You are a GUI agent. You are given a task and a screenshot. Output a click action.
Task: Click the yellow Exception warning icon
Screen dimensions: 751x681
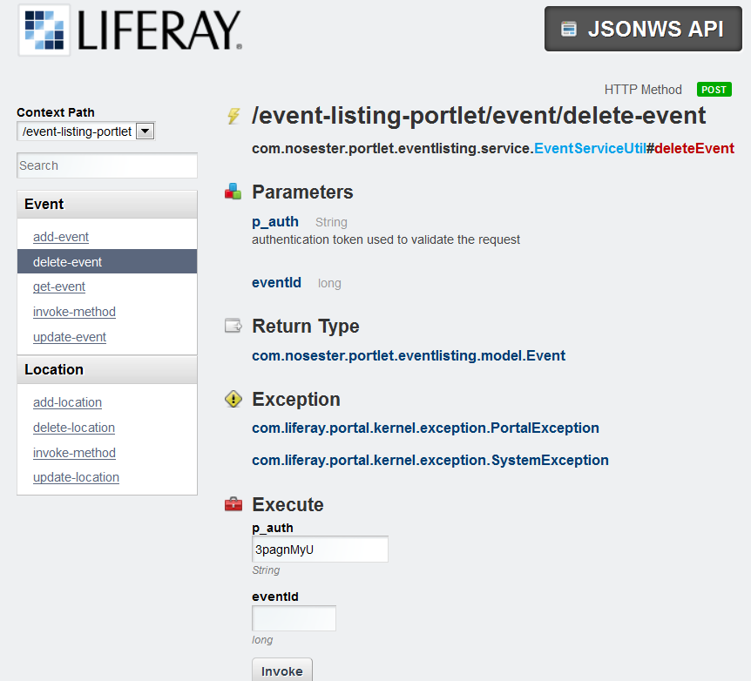[233, 399]
